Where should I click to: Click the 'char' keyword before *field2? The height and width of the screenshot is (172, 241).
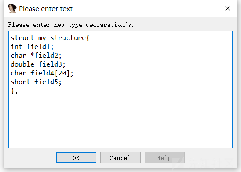19,56
